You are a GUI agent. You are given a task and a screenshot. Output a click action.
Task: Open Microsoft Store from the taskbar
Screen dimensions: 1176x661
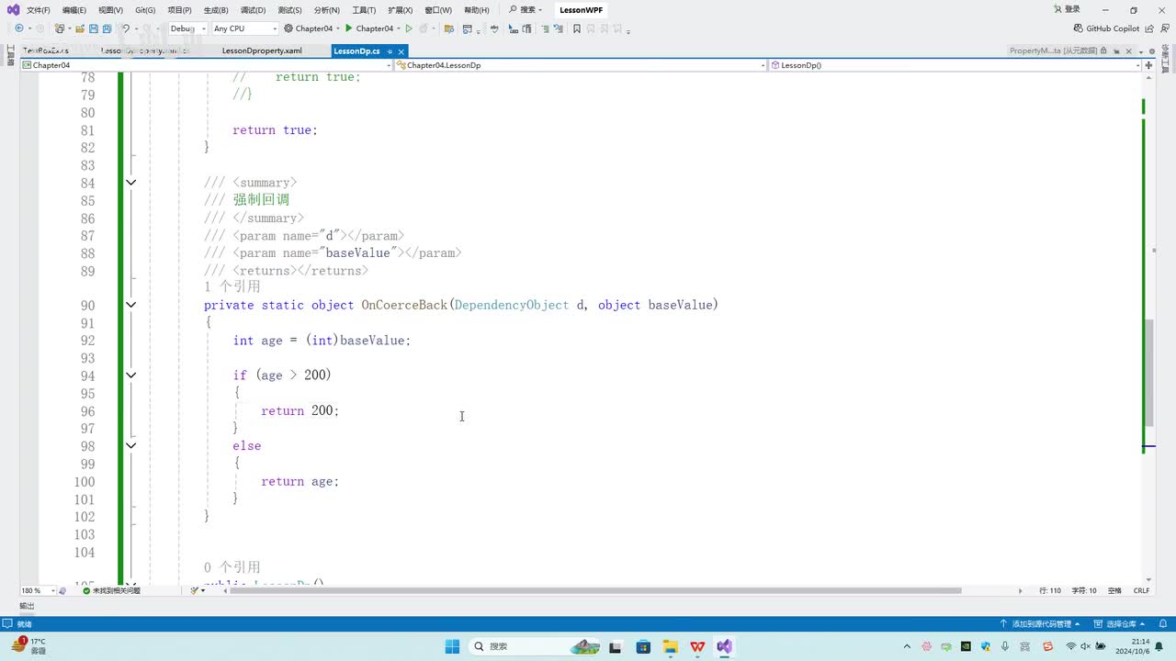click(x=643, y=646)
